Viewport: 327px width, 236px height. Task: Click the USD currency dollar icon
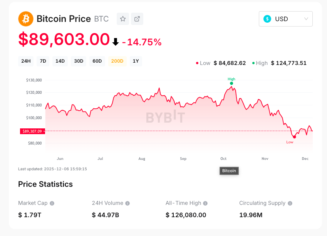coord(267,19)
